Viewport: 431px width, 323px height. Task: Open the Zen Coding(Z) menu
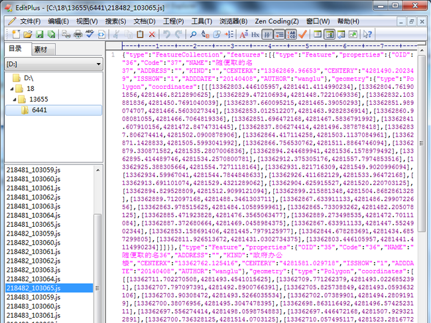pyautogui.click(x=277, y=21)
